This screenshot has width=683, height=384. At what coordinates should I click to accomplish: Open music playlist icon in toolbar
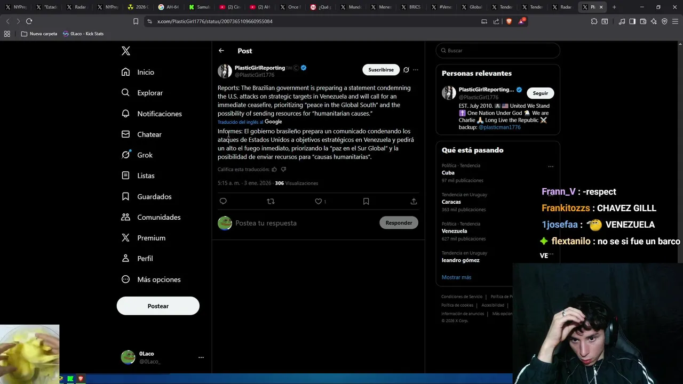tap(622, 21)
